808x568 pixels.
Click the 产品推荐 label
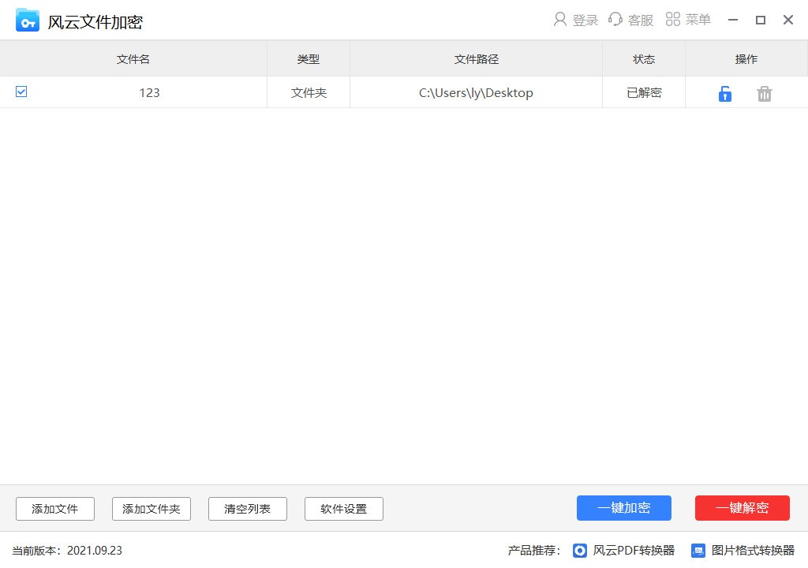(x=533, y=551)
